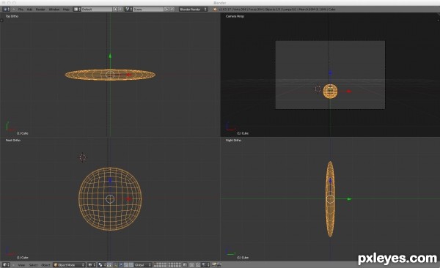Screen dimensions: 440x268
Task: Open the viewport shading selector
Action: tap(92, 265)
